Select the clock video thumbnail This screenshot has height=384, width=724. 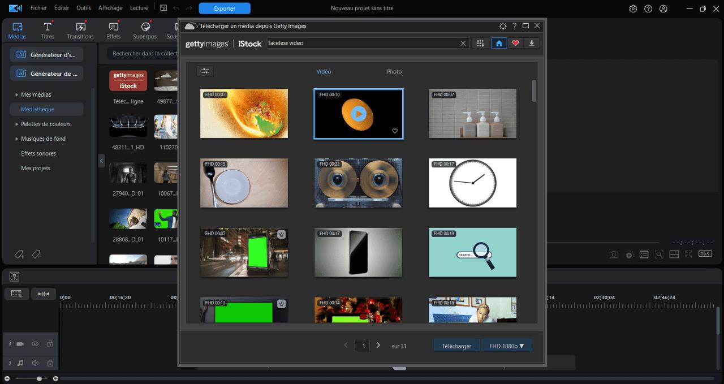point(473,183)
